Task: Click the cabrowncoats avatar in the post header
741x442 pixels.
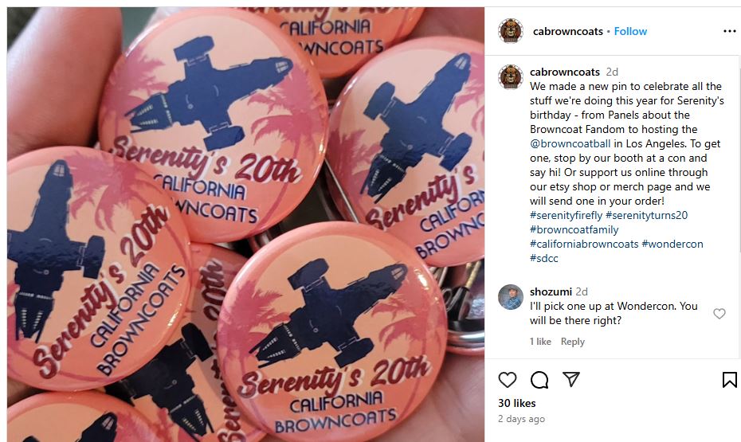Action: coord(511,31)
